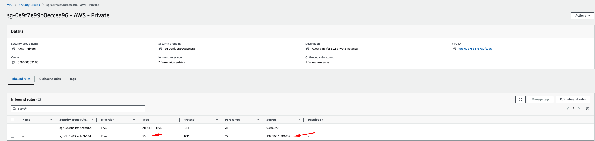This screenshot has height=141, width=595.
Task: Sort by Security group rule ID column
Action: coord(93,120)
